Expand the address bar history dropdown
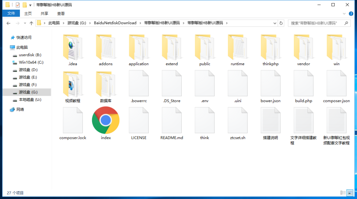 point(275,23)
